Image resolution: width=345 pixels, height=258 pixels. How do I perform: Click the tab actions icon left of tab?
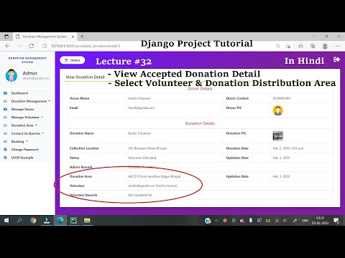click(x=6, y=37)
